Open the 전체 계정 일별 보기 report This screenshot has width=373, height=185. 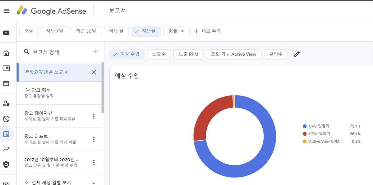[59, 180]
